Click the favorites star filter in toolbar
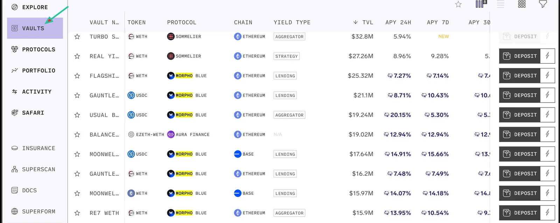 pos(458,4)
